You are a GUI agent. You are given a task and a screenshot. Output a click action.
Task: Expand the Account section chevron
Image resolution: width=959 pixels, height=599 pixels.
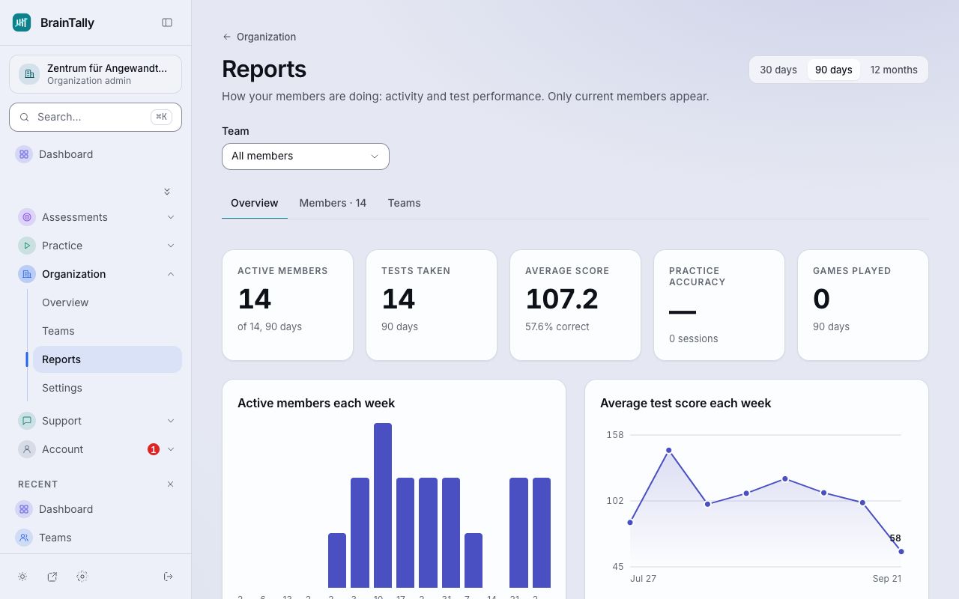click(171, 449)
